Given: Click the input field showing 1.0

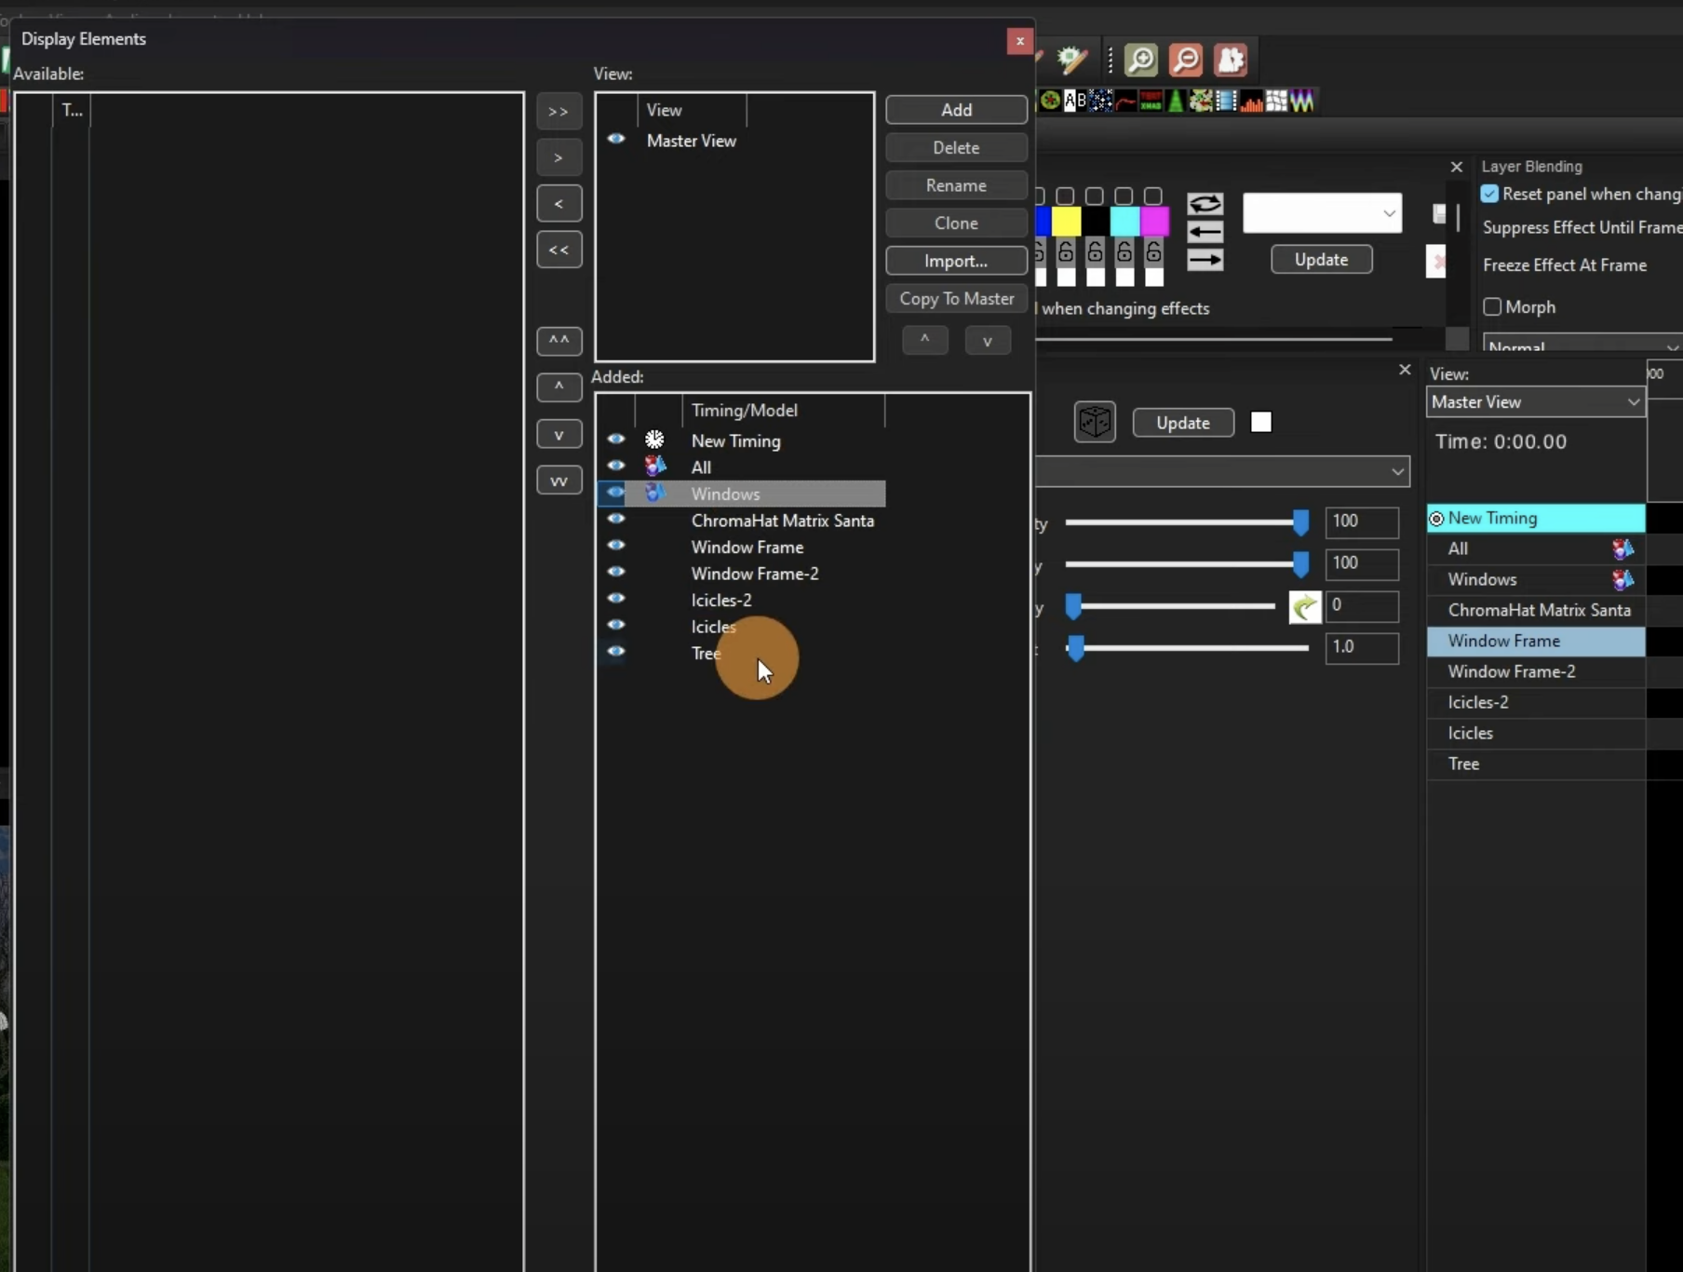Looking at the screenshot, I should (x=1362, y=647).
